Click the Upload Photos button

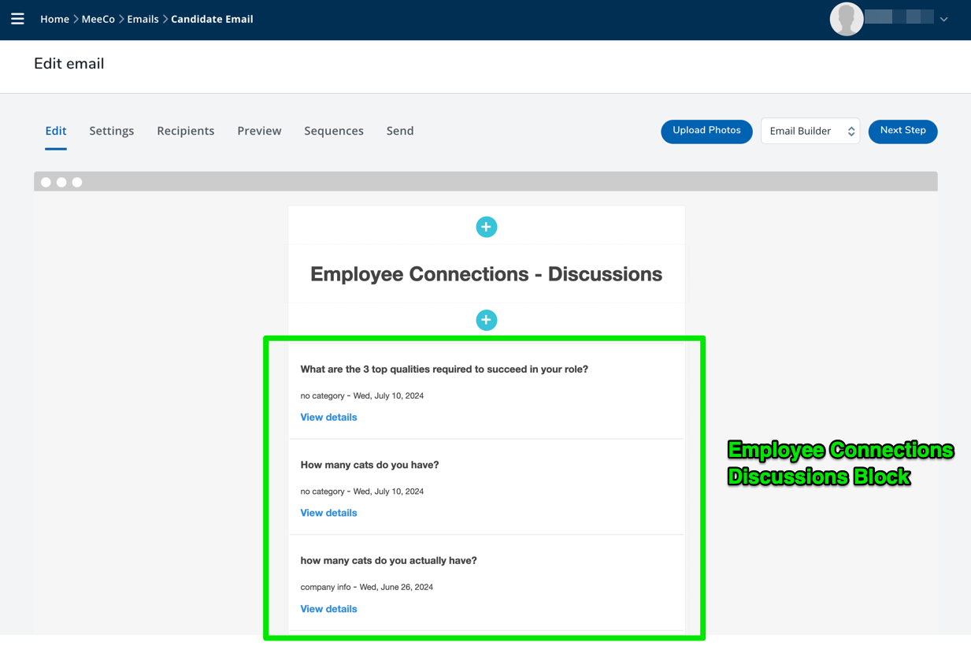coord(706,132)
